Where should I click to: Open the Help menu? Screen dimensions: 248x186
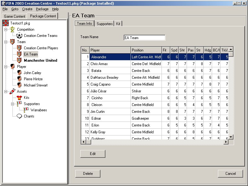(55, 9)
